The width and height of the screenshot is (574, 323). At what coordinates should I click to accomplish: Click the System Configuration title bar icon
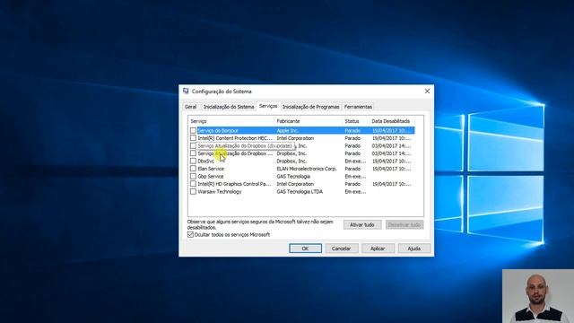186,92
